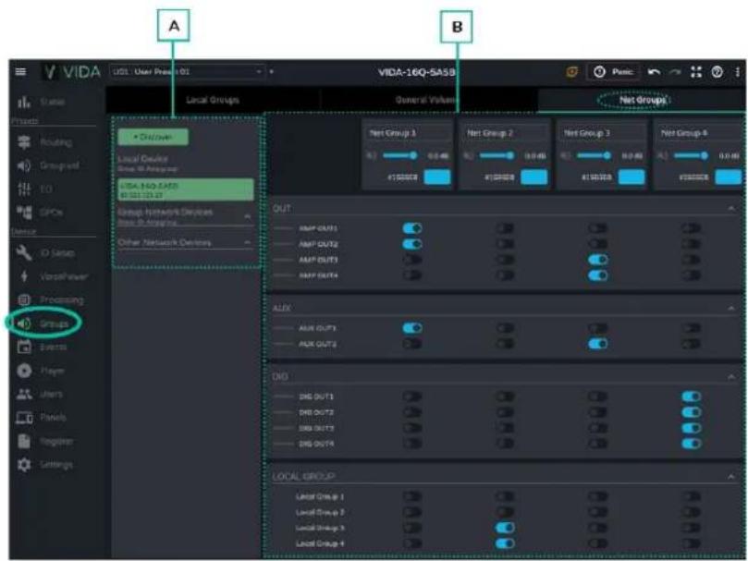The height and width of the screenshot is (561, 748).
Task: Edit the Net Group 2 name field
Action: [x=505, y=133]
